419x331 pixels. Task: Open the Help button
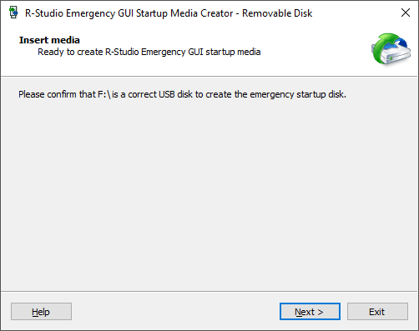coord(41,312)
